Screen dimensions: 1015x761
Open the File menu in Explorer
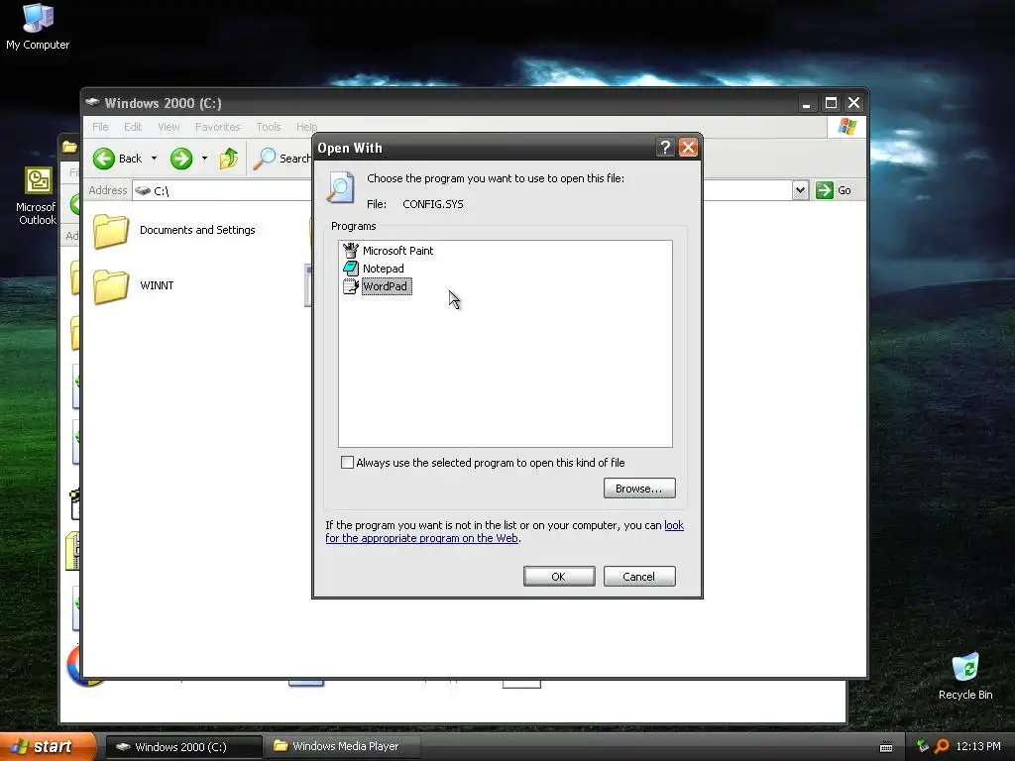click(100, 127)
